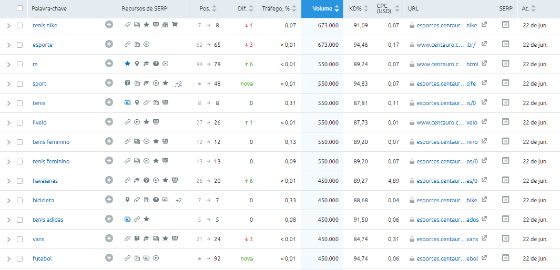
Task: Open www.centauro URL for keyword m
Action: 447,64
